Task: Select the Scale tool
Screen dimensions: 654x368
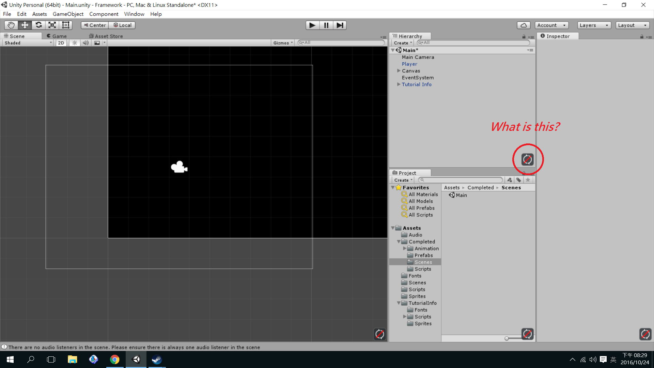Action: tap(52, 25)
